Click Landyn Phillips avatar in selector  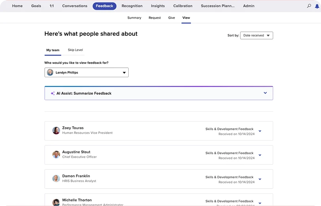click(x=50, y=72)
